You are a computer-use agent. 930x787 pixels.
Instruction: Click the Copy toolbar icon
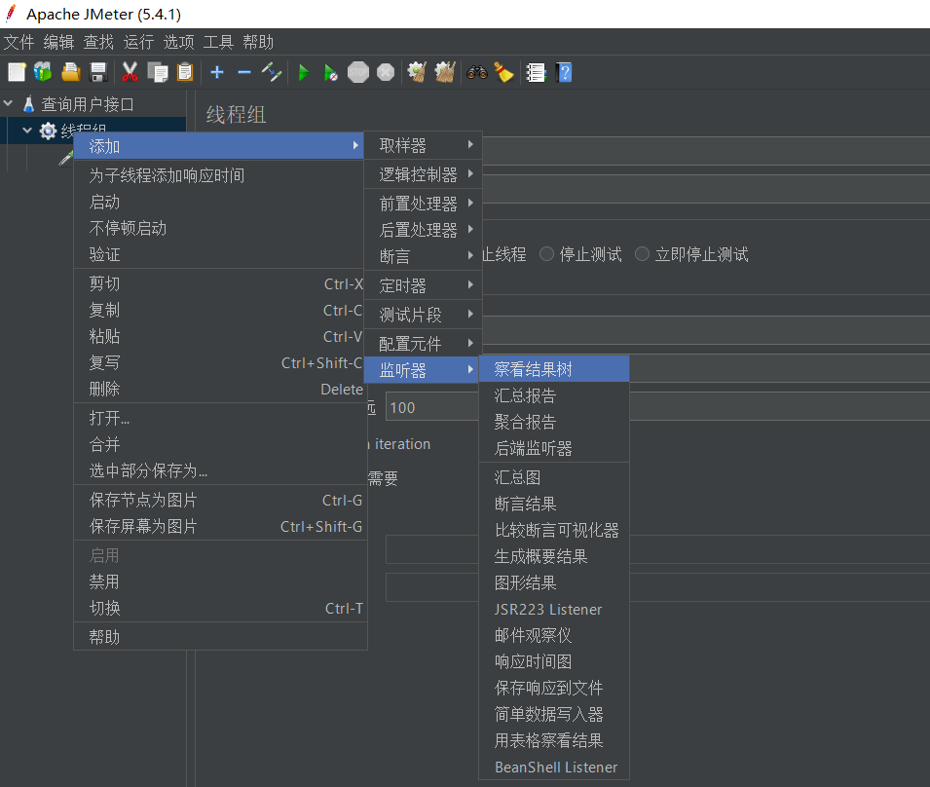click(x=157, y=72)
